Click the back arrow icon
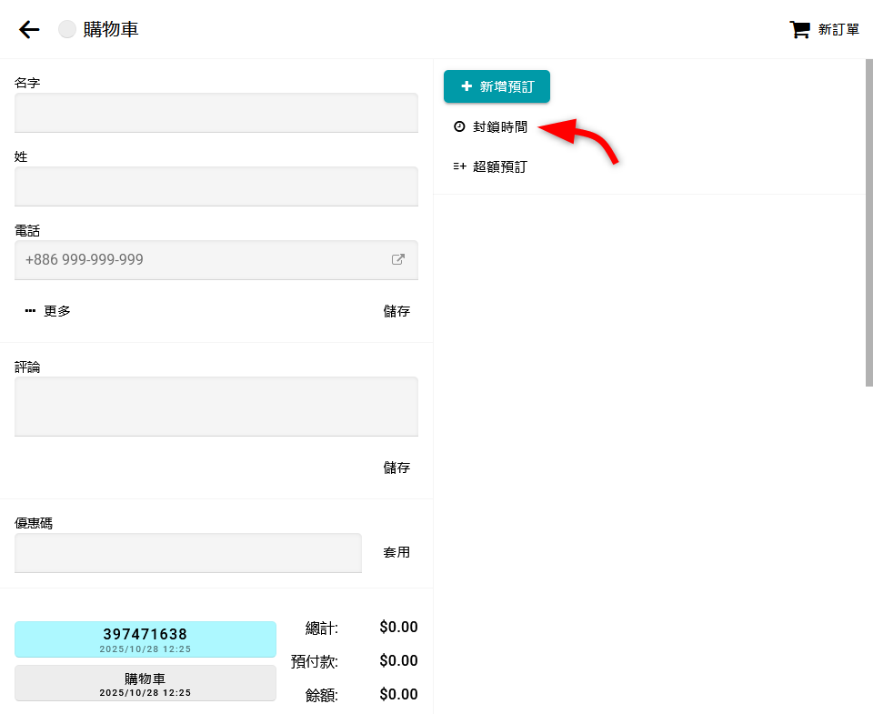The image size is (873, 714). tap(29, 30)
